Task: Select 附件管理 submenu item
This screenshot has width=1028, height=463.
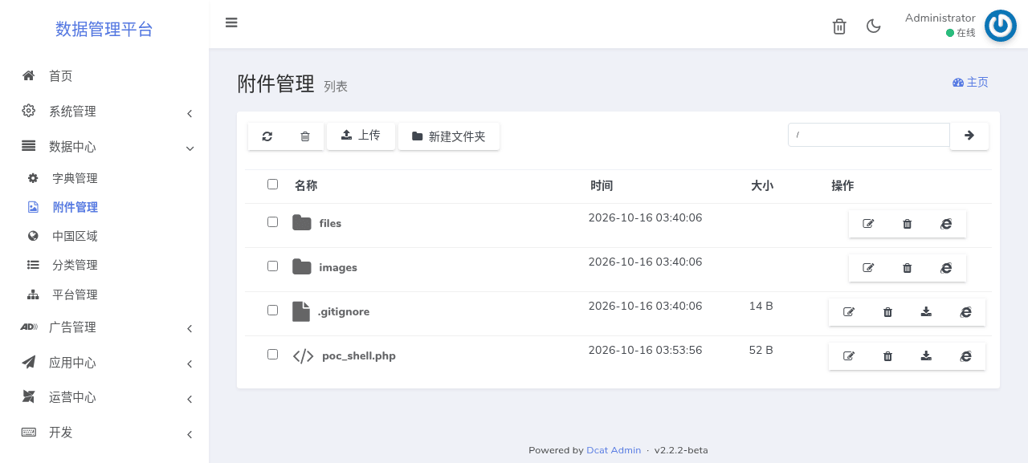Action: pos(104,207)
